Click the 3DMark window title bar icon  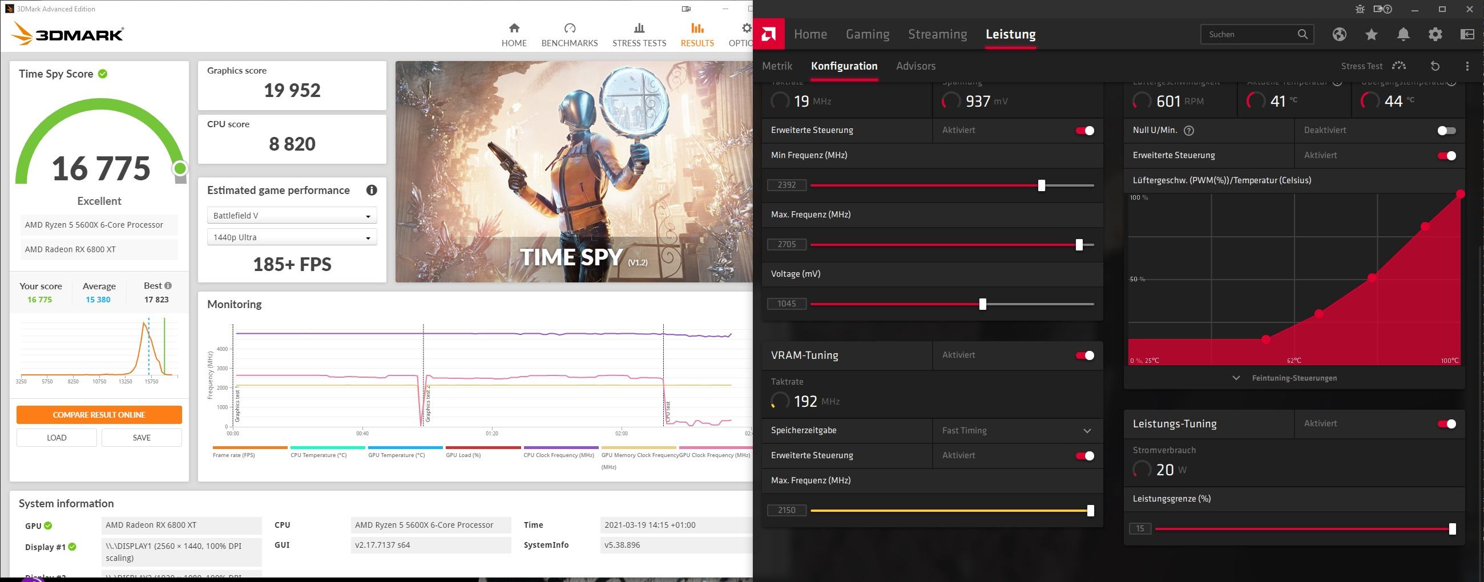click(x=9, y=9)
